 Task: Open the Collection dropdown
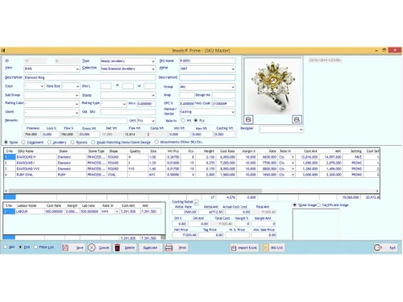[x=153, y=69]
